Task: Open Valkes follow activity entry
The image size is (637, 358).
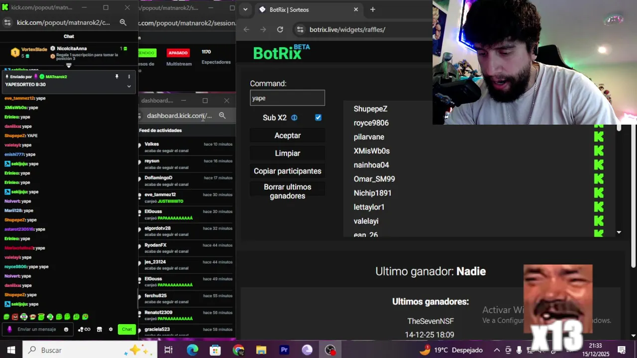Action: tap(186, 147)
